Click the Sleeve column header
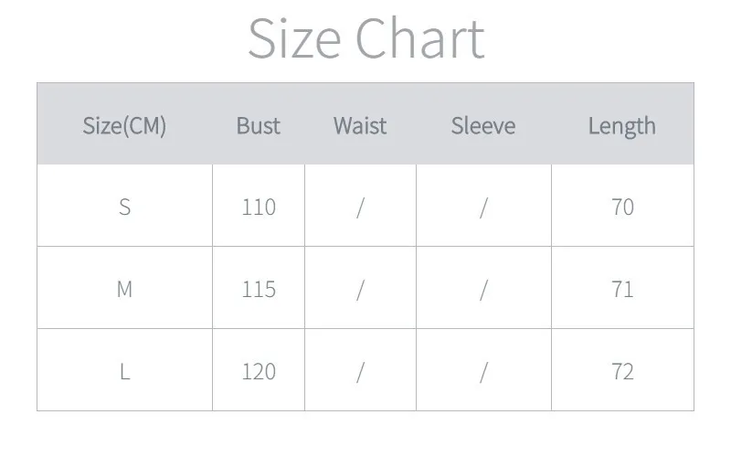Viewport: 731px width, 457px height. (483, 125)
